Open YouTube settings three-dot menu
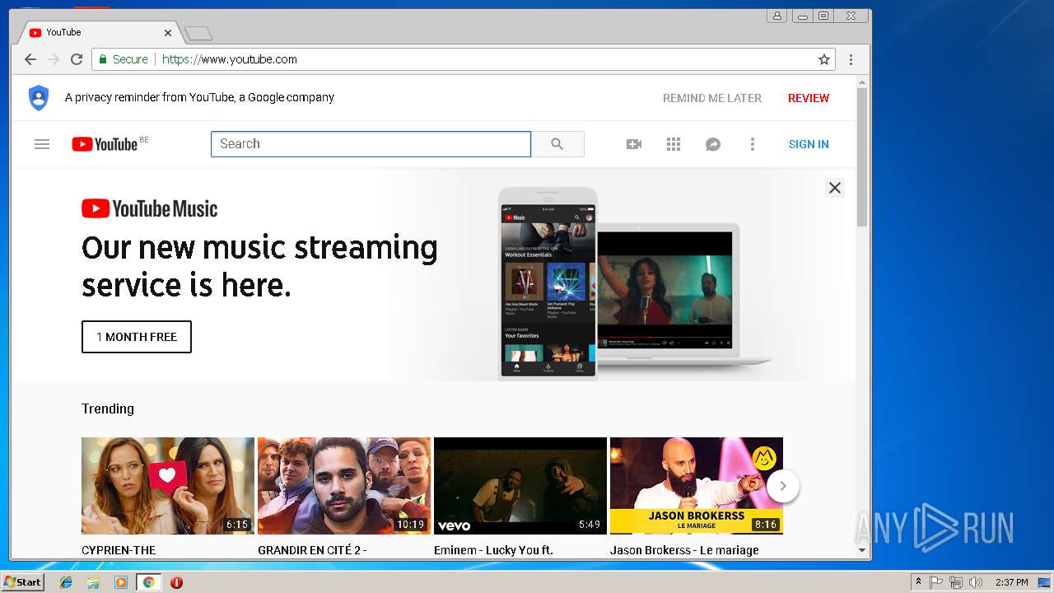This screenshot has height=593, width=1054. pos(752,144)
